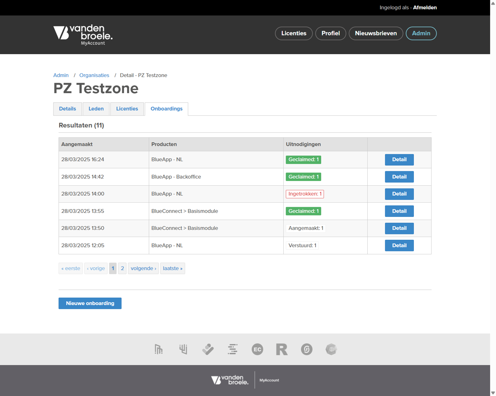Follow the Admin breadcrumb link
The width and height of the screenshot is (496, 396).
(x=61, y=75)
